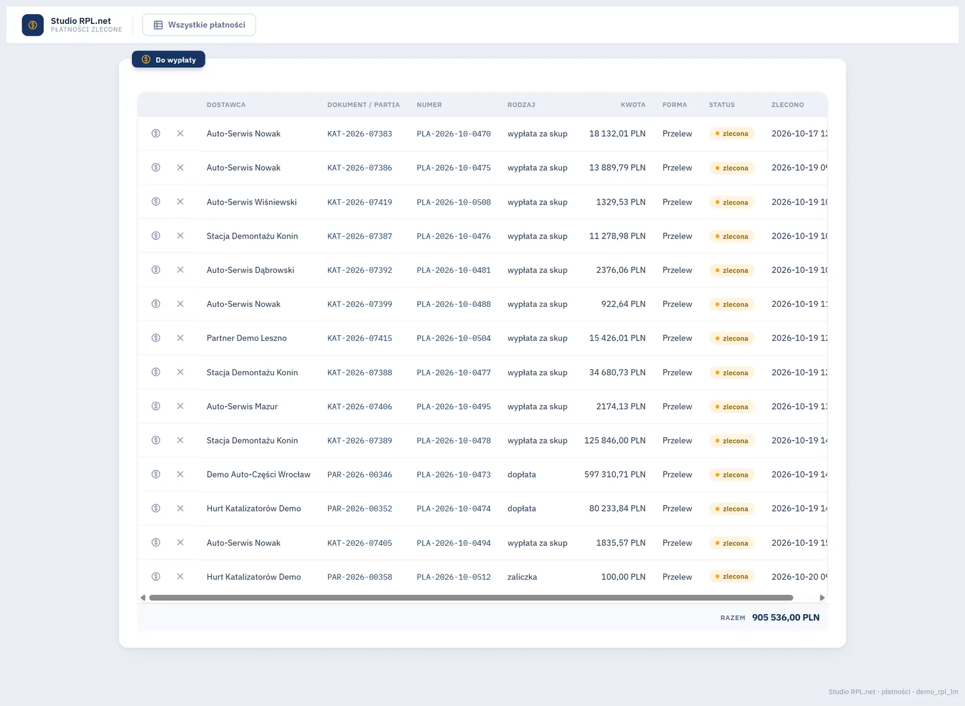Screen dimensions: 965x706
Task: Remove the Auto-Serwis Wiśniewski payment
Action: pos(180,202)
